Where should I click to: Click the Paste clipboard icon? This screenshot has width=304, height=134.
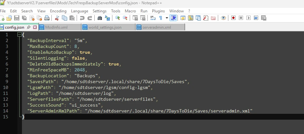click(72, 18)
